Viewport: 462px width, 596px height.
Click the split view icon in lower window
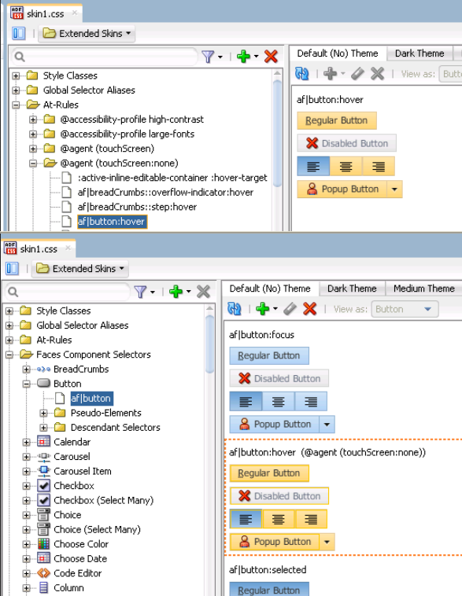tap(12, 268)
